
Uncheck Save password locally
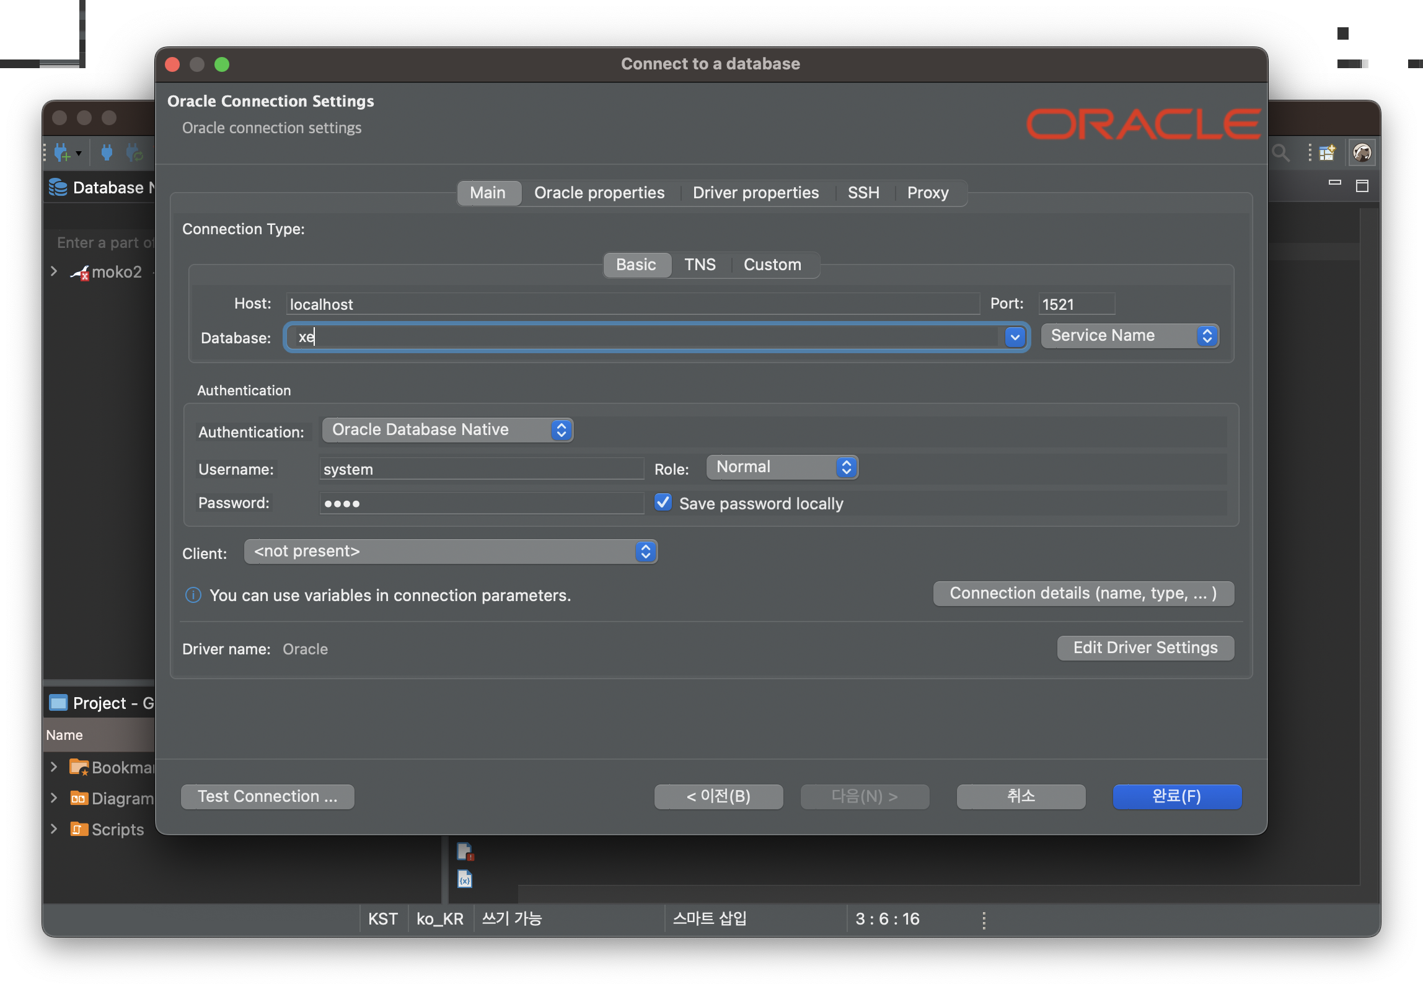click(x=663, y=503)
